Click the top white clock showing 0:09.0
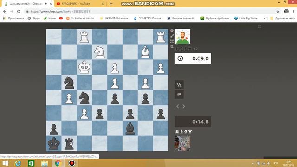 (x=193, y=58)
